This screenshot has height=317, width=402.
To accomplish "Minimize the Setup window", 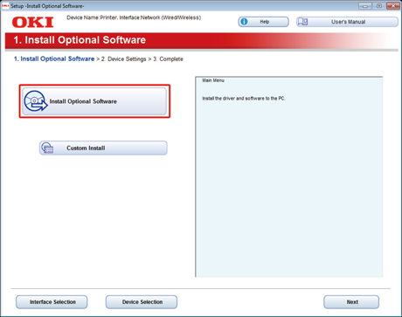I will pyautogui.click(x=365, y=6).
